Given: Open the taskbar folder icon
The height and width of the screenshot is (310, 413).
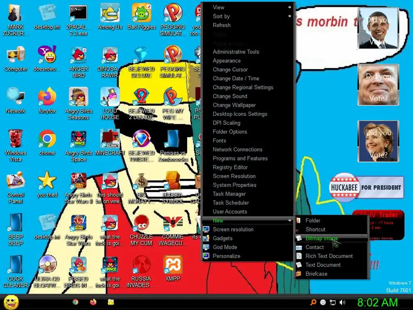Looking at the screenshot, I should point(111,302).
